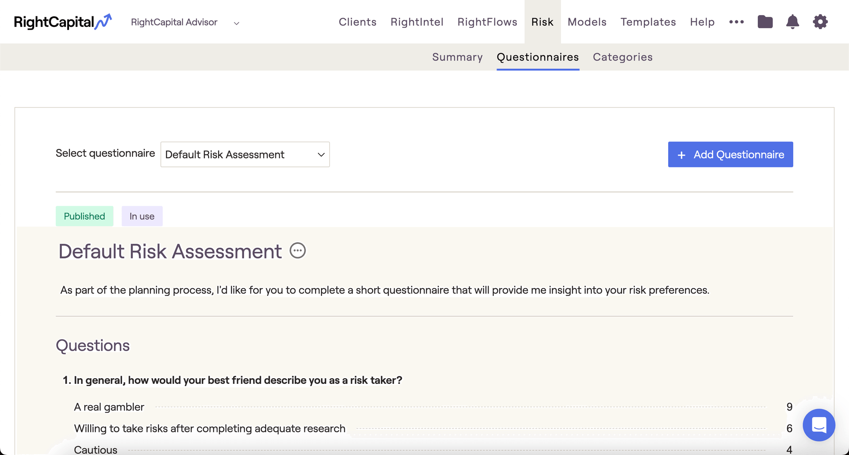Image resolution: width=849 pixels, height=455 pixels.
Task: Click the 'A real gambler' answer
Action: 109,406
